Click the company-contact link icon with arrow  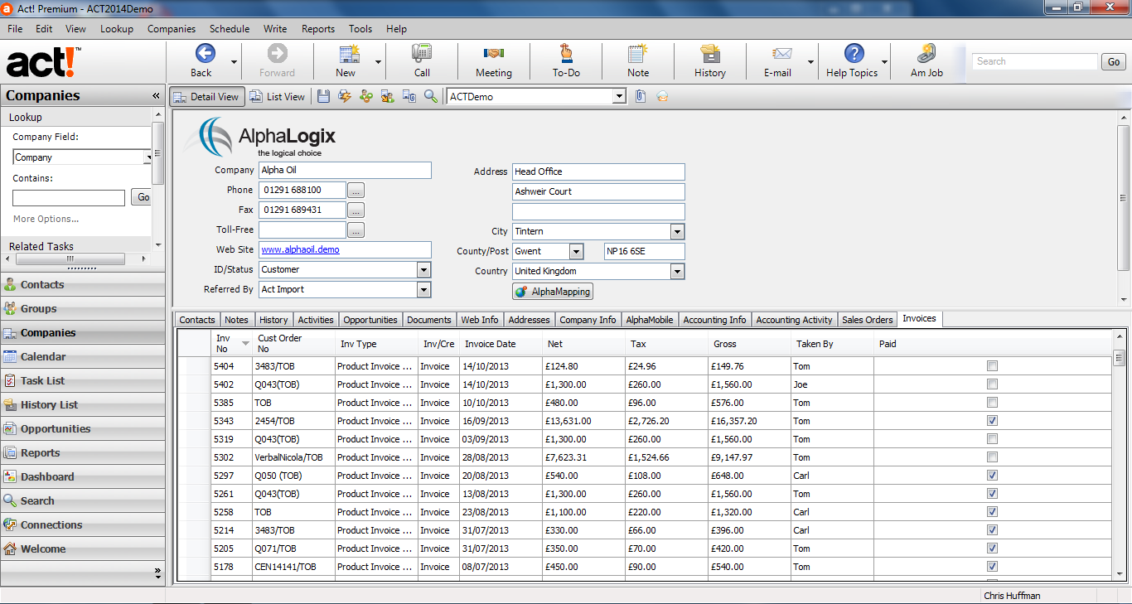pyautogui.click(x=388, y=97)
